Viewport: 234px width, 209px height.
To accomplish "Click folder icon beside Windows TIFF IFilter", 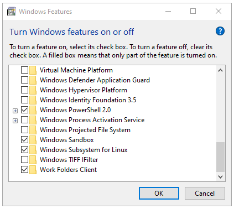I will pos(33,160).
